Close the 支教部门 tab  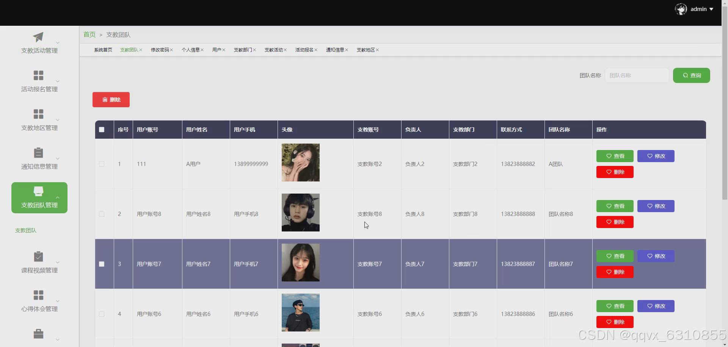[x=254, y=50]
